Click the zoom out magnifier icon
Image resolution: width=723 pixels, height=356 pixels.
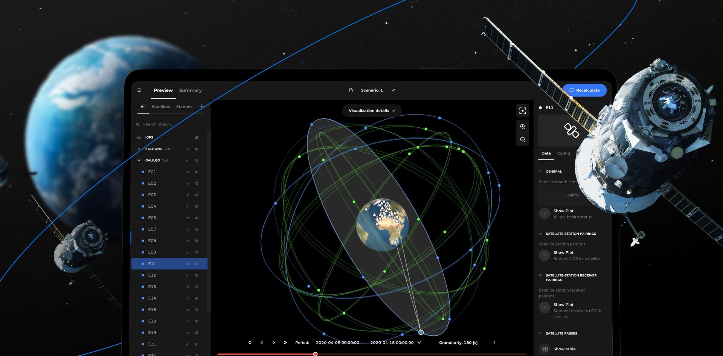(522, 139)
